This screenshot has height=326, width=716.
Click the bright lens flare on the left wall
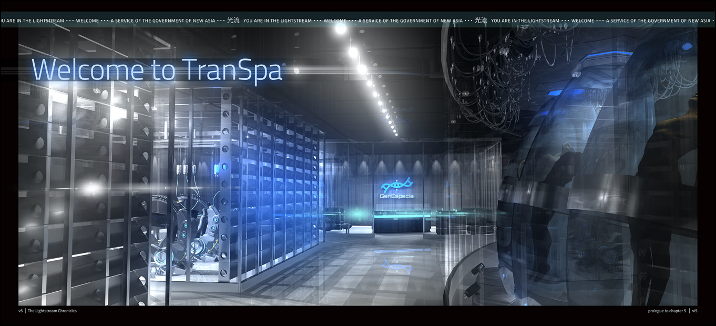pyautogui.click(x=92, y=188)
